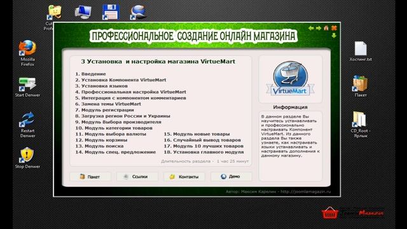Click the Информация heading
This screenshot has height=229, width=407.
click(290, 107)
